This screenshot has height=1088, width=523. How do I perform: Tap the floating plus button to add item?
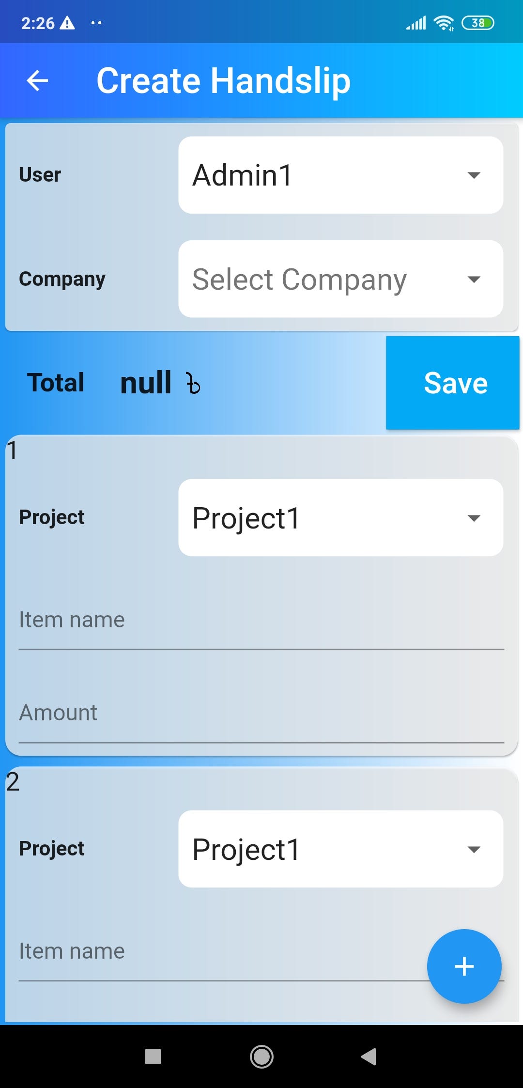click(463, 966)
